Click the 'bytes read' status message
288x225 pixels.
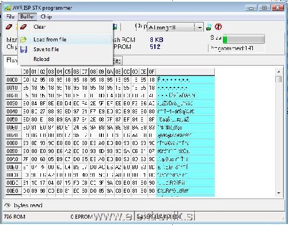23,205
